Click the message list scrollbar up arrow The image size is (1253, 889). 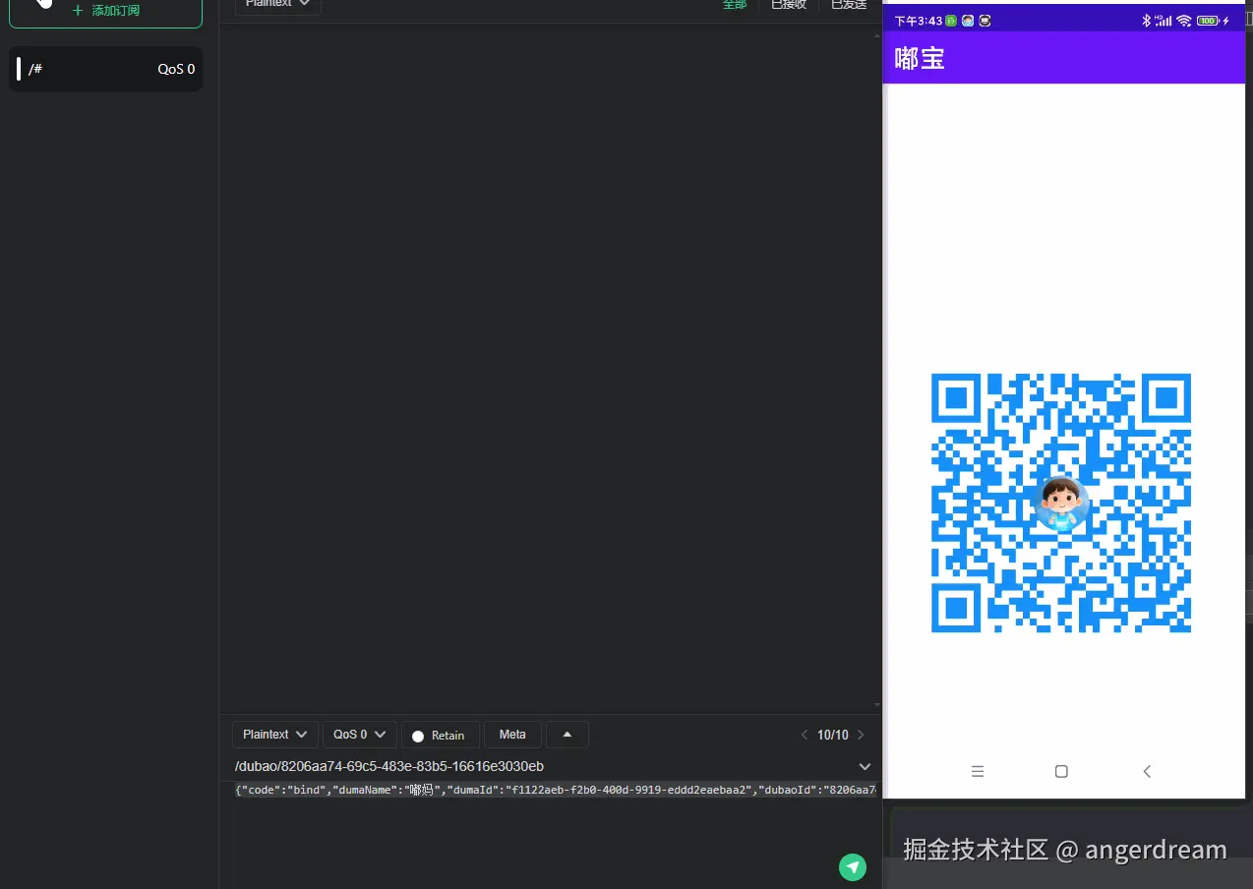point(877,35)
